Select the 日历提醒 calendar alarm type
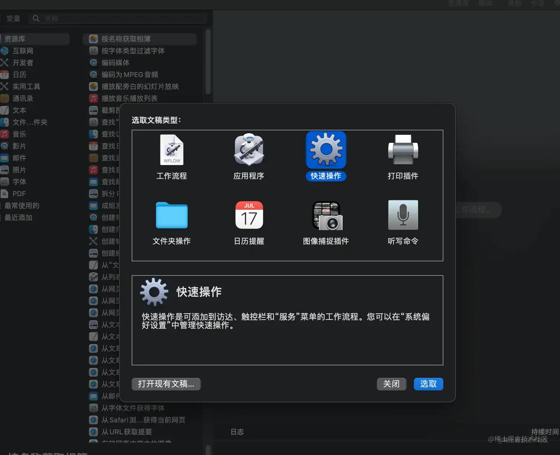The image size is (560, 455). coord(249,223)
